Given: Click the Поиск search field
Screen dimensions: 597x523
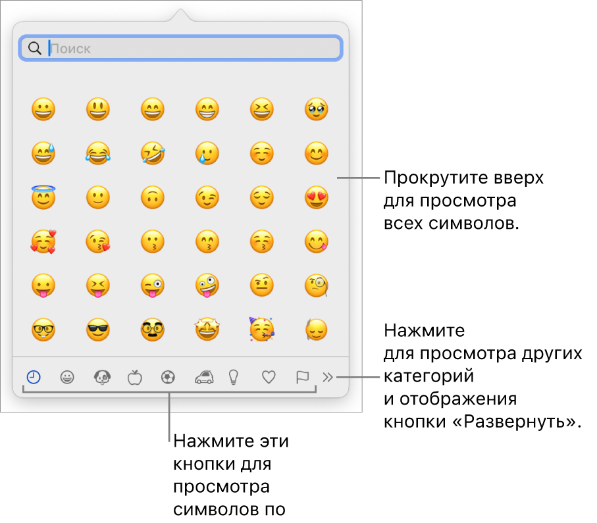Looking at the screenshot, I should 181,48.
